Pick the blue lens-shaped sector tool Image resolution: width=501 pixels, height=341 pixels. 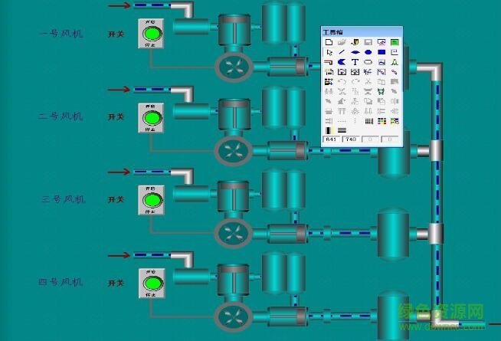(x=355, y=52)
